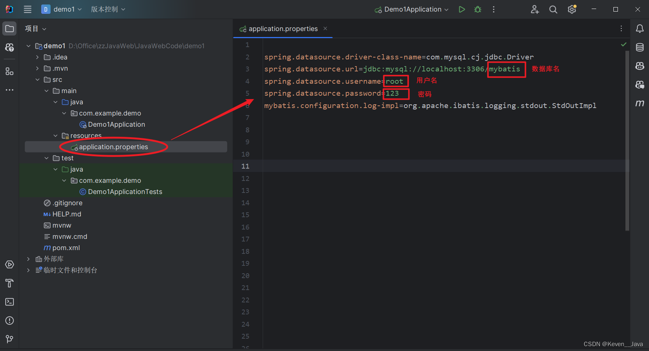The image size is (649, 351).
Task: Open Search Everywhere magnifier
Action: [553, 9]
